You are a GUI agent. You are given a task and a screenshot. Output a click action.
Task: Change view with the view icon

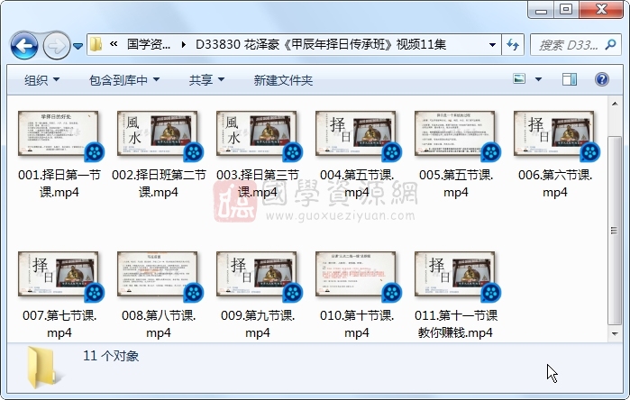(519, 78)
